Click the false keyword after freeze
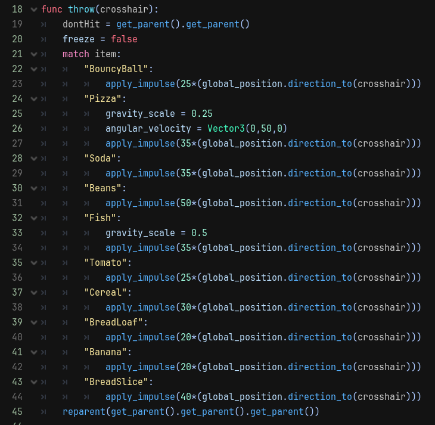 point(124,39)
